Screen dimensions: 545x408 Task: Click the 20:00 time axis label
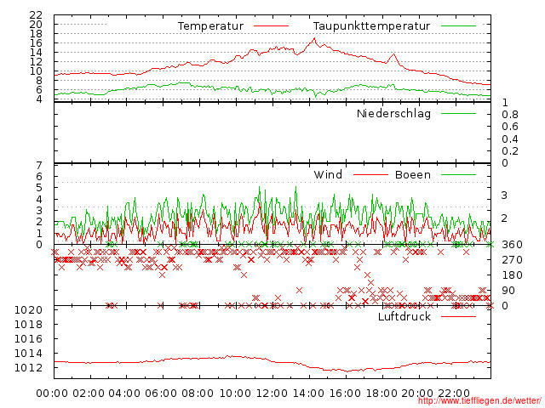point(417,394)
